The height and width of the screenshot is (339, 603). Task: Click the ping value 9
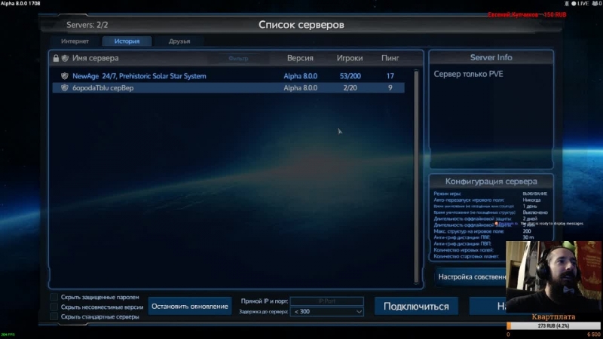[390, 88]
